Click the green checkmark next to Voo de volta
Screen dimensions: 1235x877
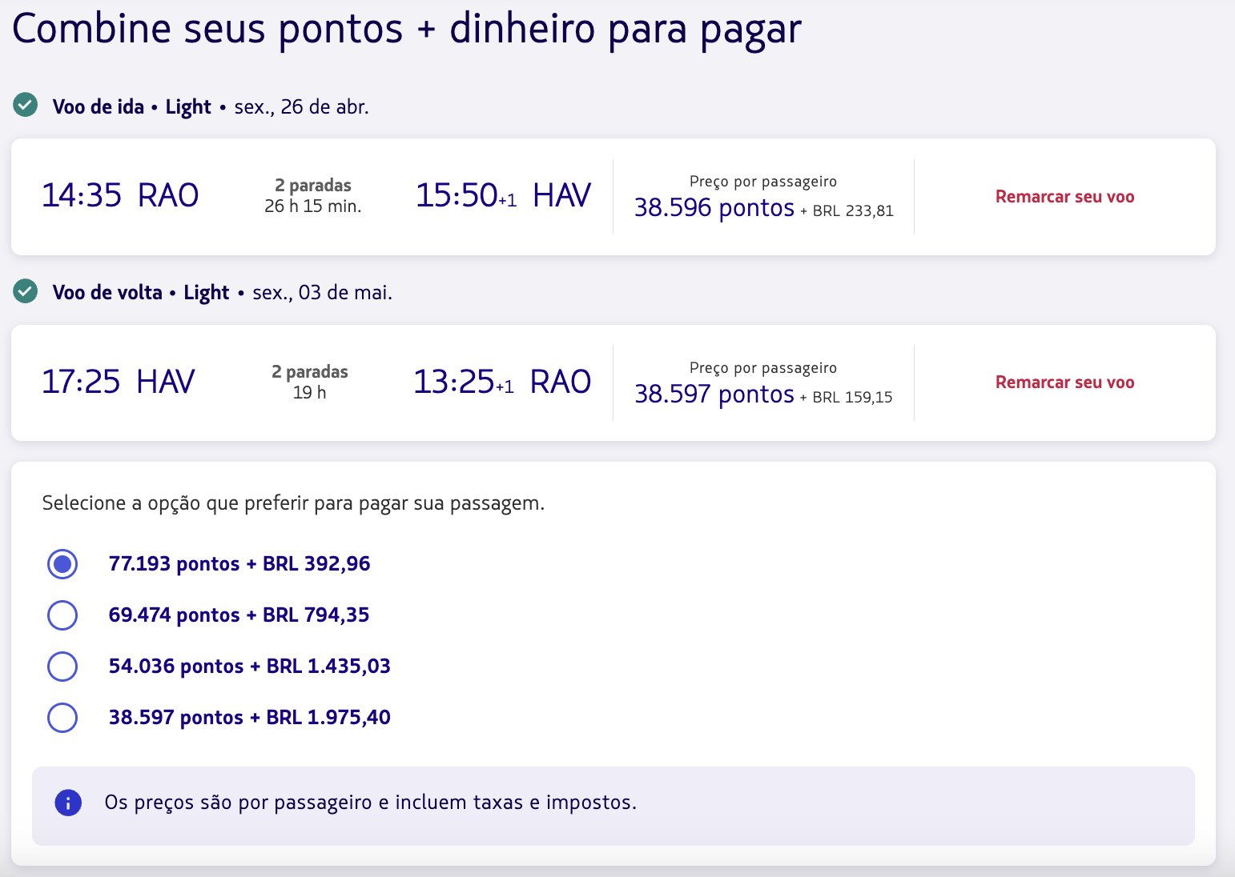point(26,291)
